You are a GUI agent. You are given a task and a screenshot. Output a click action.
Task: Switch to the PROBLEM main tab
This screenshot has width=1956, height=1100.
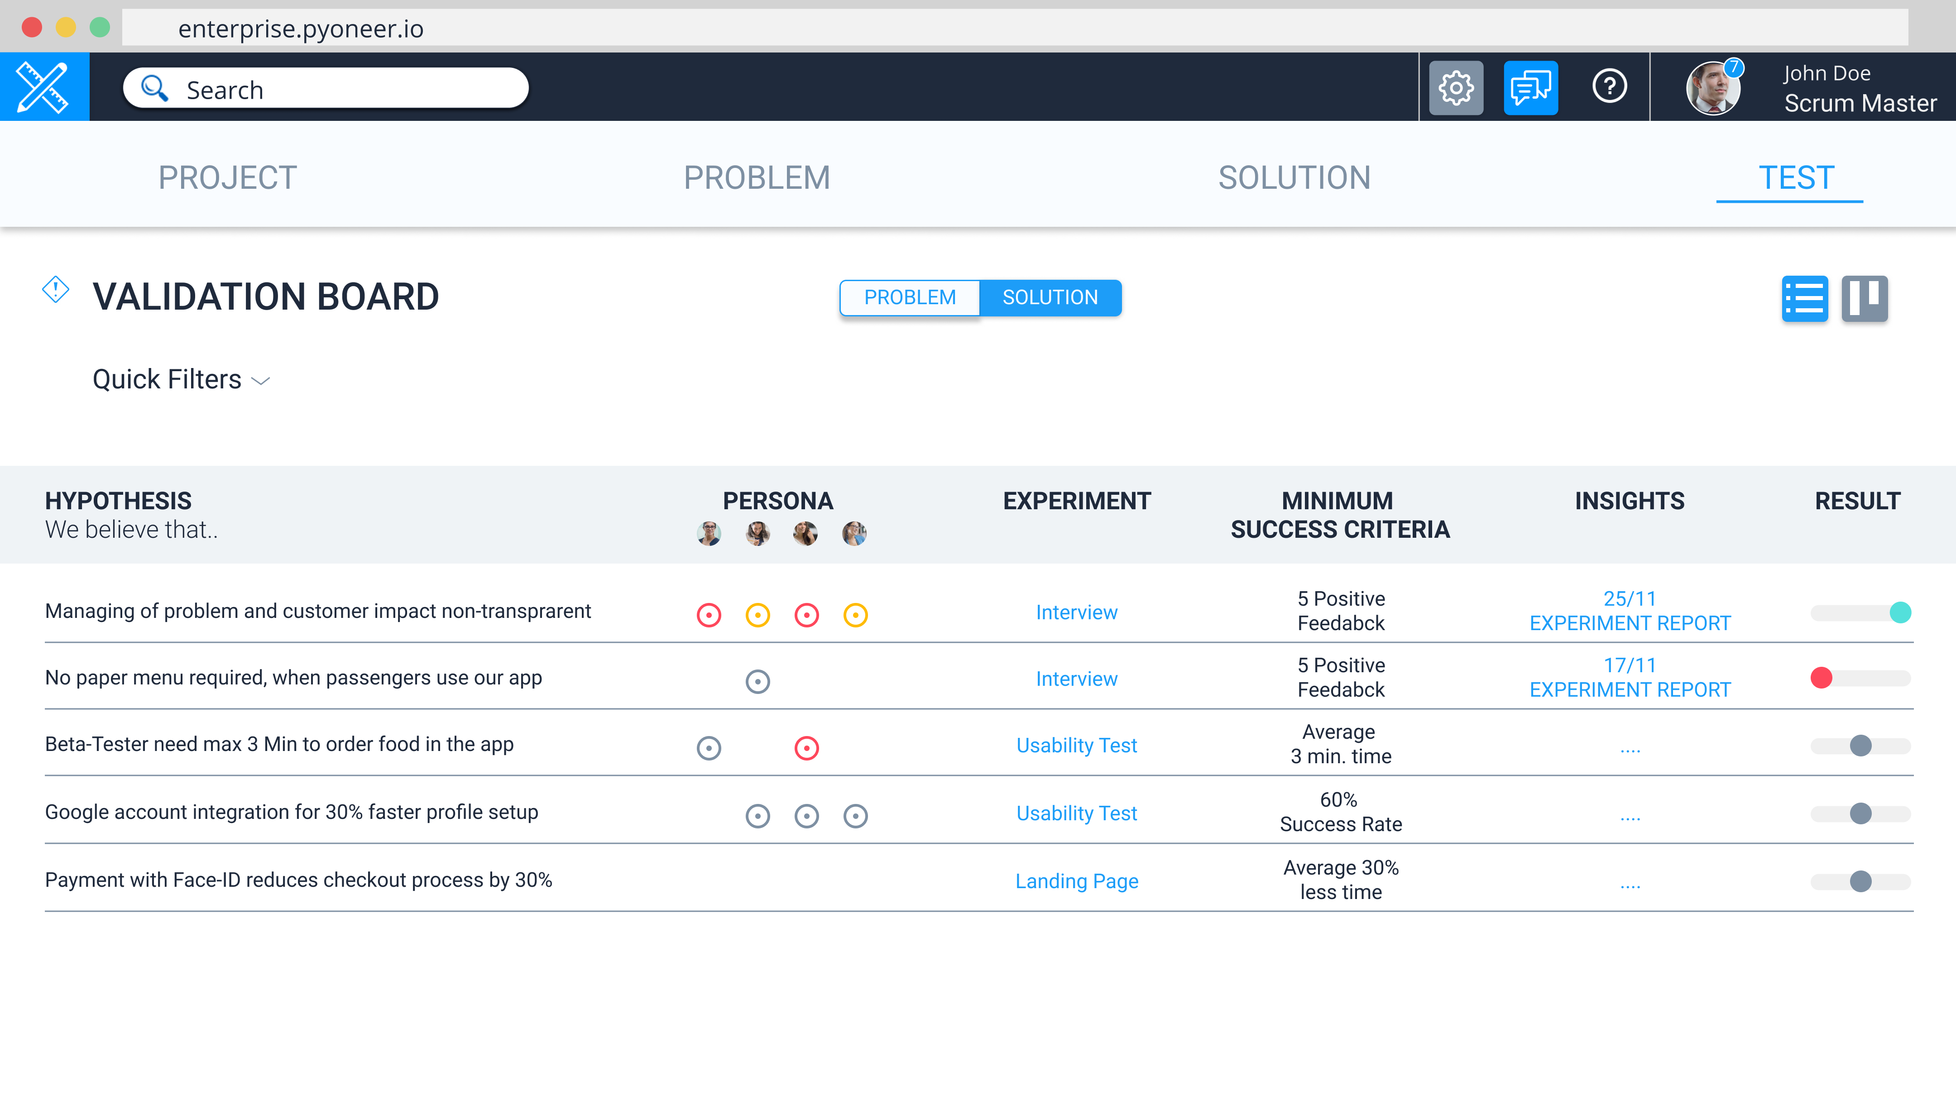pos(756,177)
